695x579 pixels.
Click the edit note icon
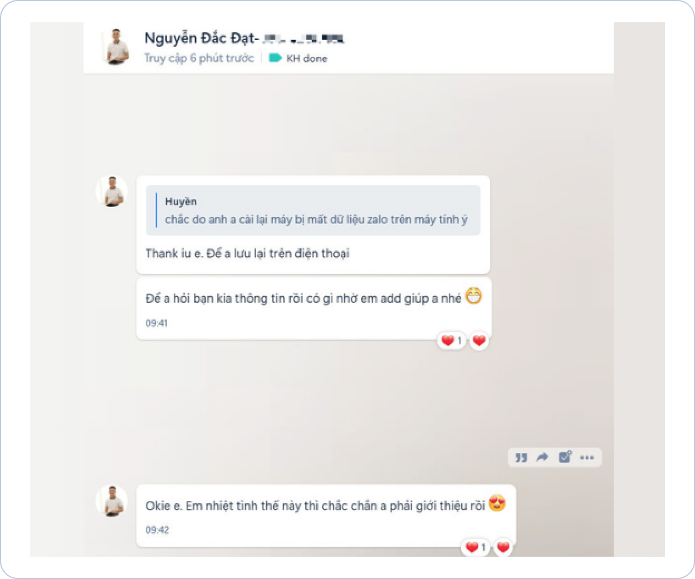[x=565, y=458]
